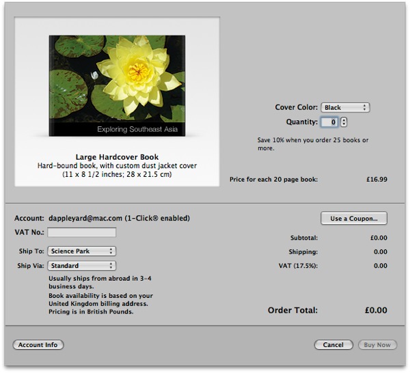
Task: Click the Cancel button
Action: tap(333, 345)
